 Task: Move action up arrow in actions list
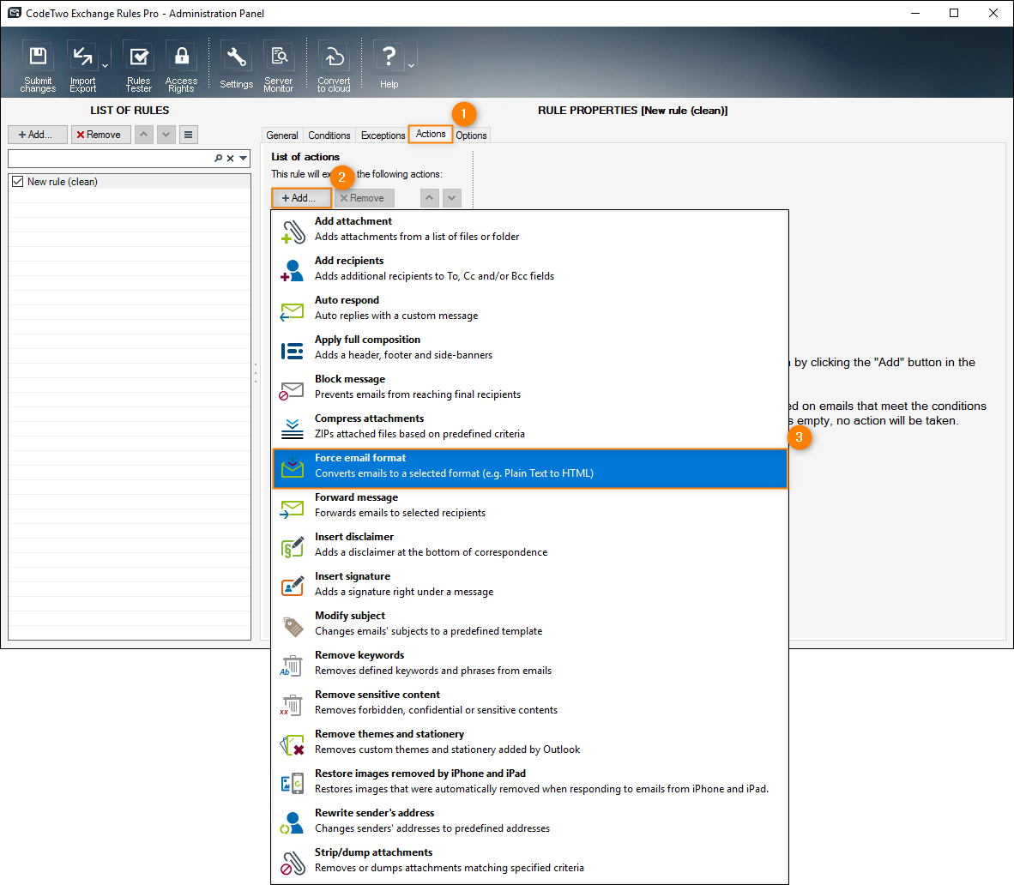click(x=430, y=198)
